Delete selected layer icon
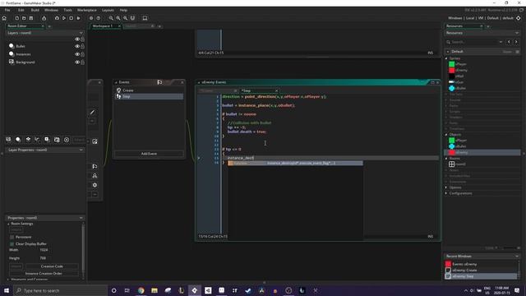This screenshot has width=526, height=296. 67,140
